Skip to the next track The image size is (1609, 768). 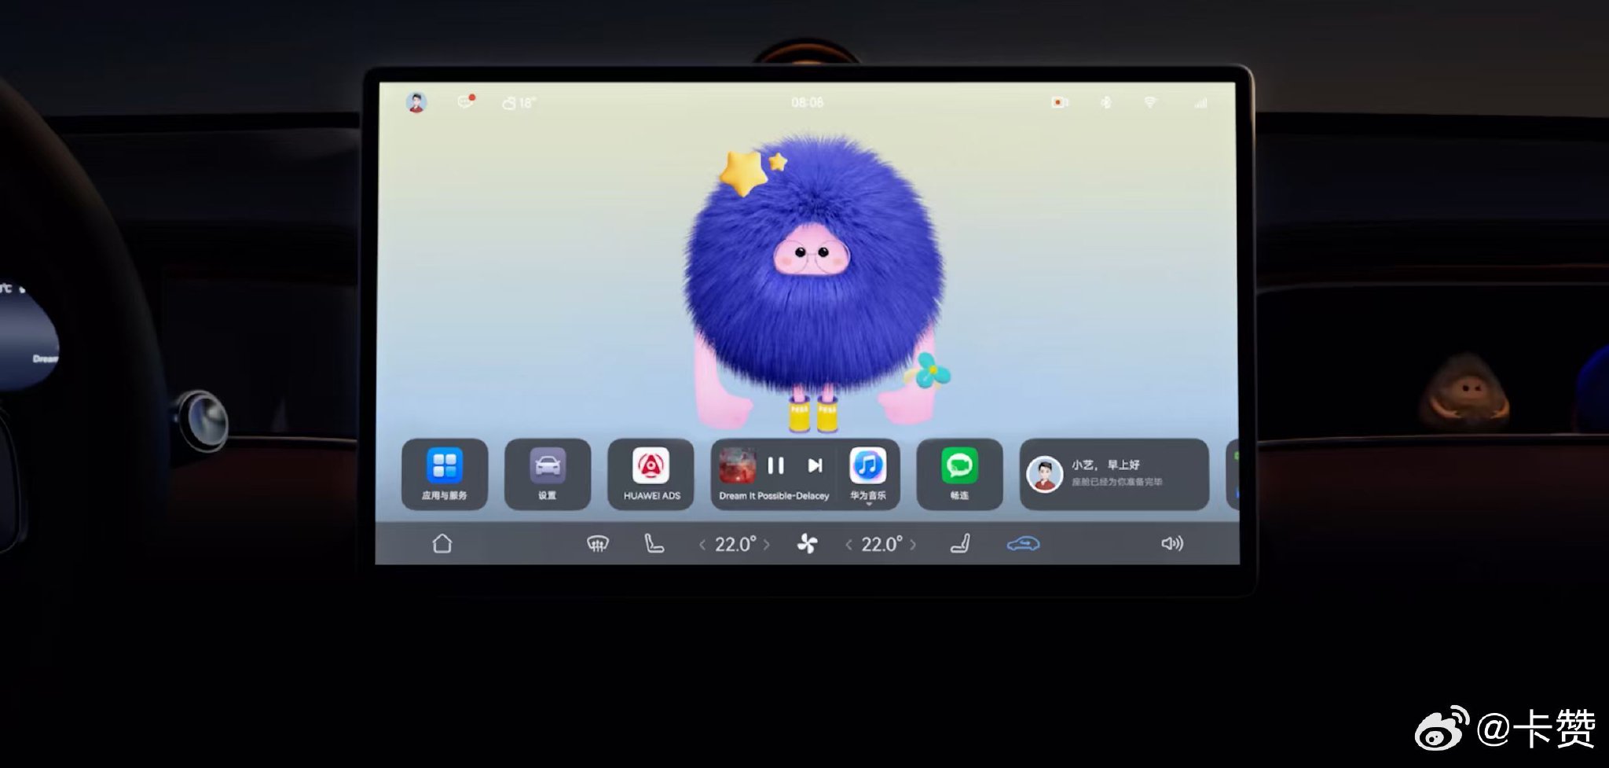tap(815, 466)
